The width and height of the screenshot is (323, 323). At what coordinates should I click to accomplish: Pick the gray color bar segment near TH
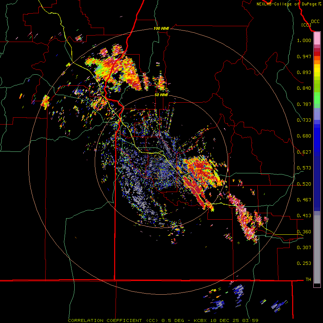pos(317,249)
